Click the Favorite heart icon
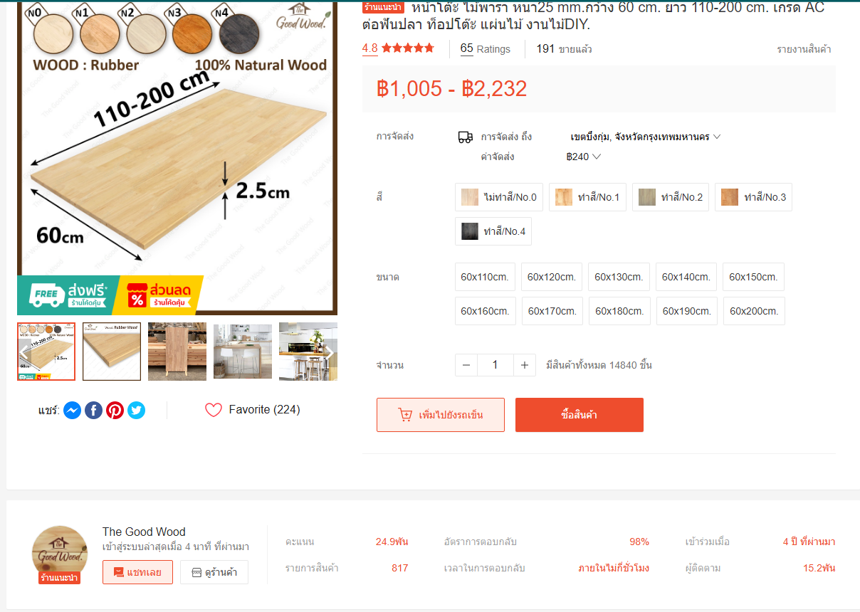The width and height of the screenshot is (860, 612). (x=214, y=410)
